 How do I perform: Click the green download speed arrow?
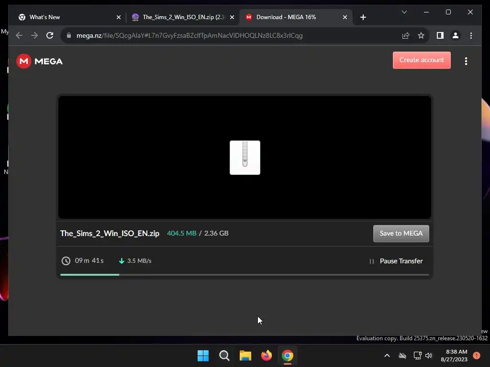(x=122, y=261)
